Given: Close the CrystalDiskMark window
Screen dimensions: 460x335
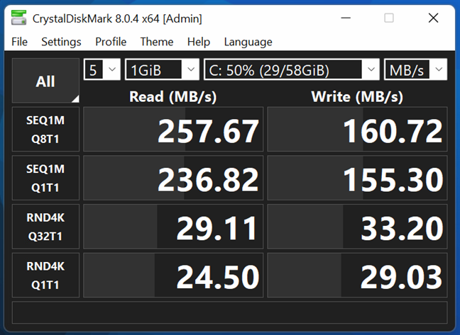Looking at the screenshot, I should [x=433, y=18].
